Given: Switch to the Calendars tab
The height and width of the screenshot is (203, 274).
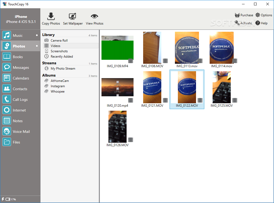Looking at the screenshot, I should [x=20, y=78].
